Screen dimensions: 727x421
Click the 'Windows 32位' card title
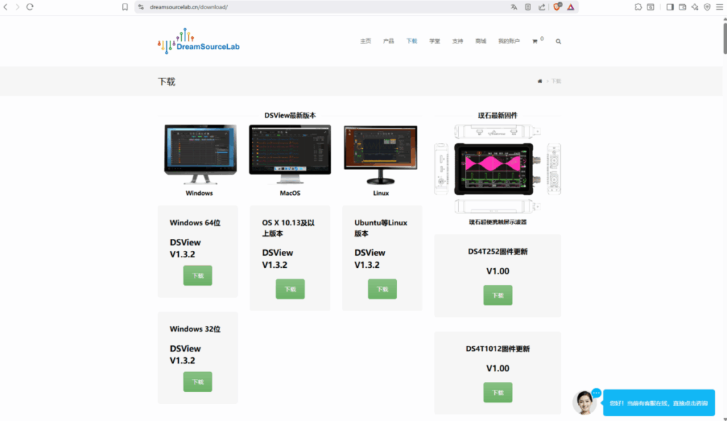[x=195, y=329]
